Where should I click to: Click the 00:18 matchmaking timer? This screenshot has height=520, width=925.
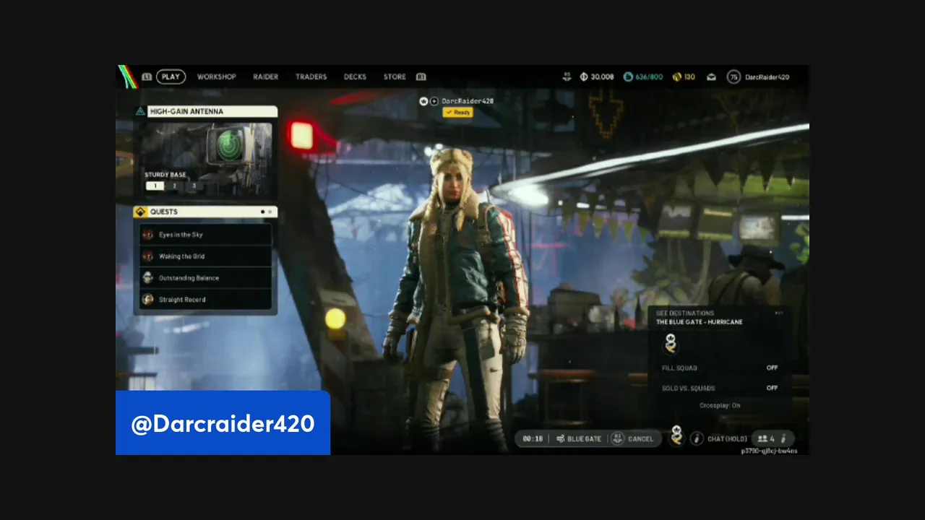coord(533,439)
